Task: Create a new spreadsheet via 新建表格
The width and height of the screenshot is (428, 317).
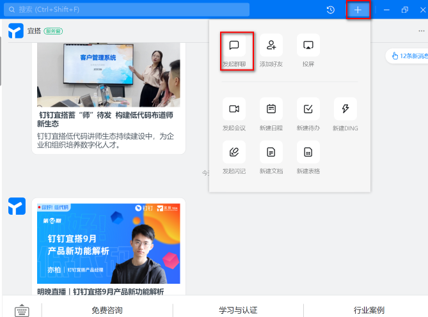Action: [308, 158]
